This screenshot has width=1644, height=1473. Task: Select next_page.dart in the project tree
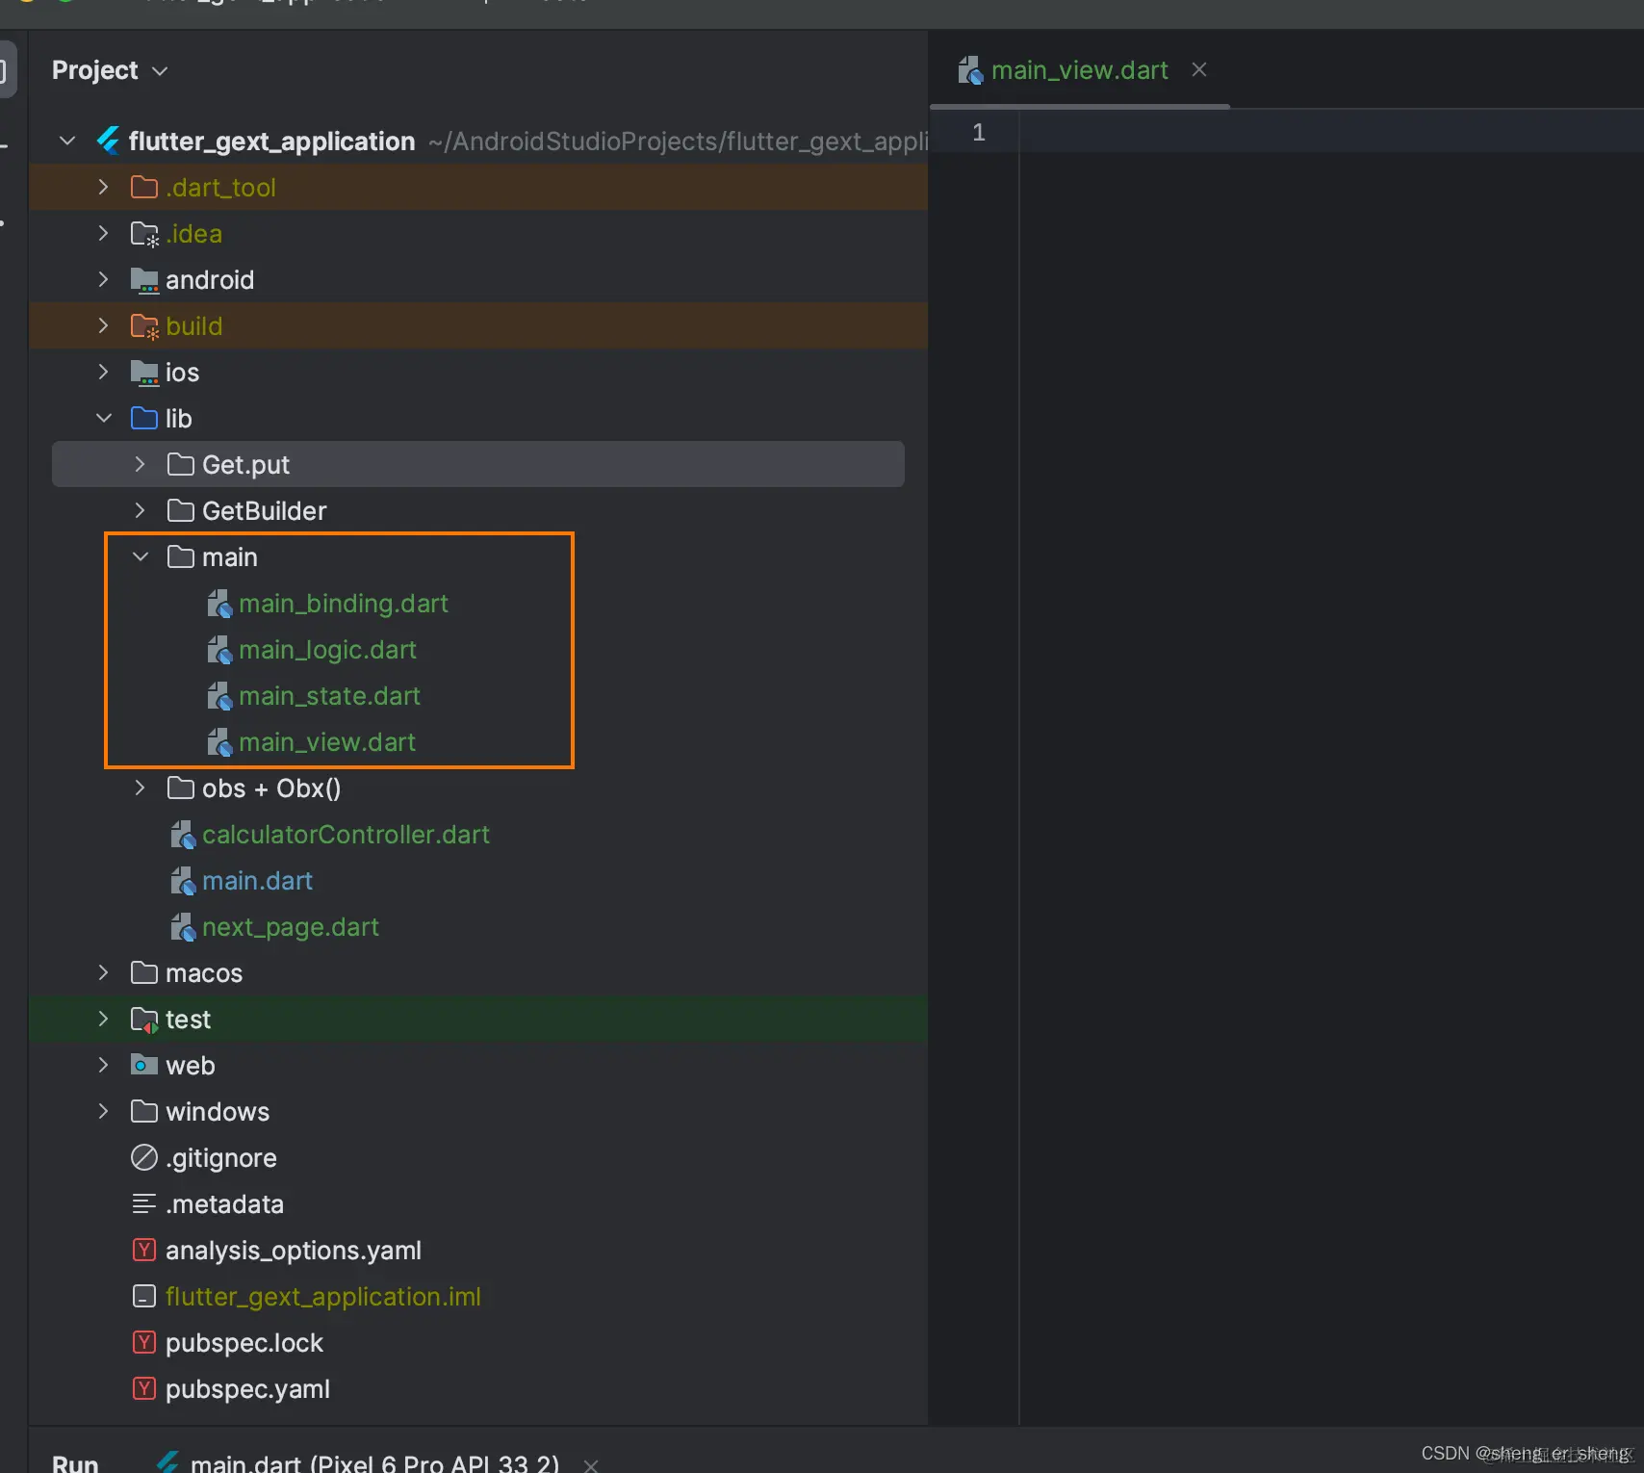(290, 927)
